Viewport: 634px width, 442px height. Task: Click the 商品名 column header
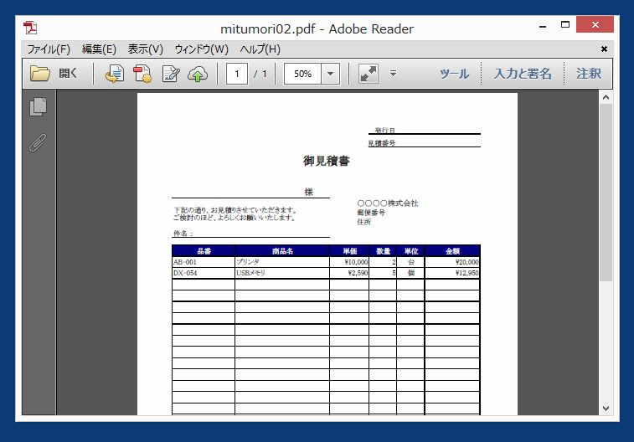click(x=282, y=251)
